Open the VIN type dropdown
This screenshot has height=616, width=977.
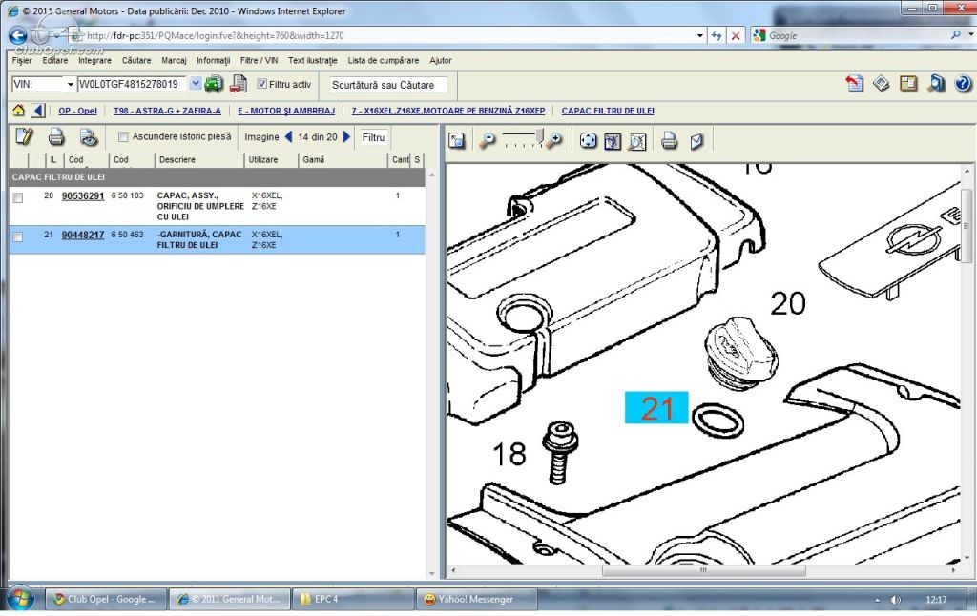click(70, 84)
